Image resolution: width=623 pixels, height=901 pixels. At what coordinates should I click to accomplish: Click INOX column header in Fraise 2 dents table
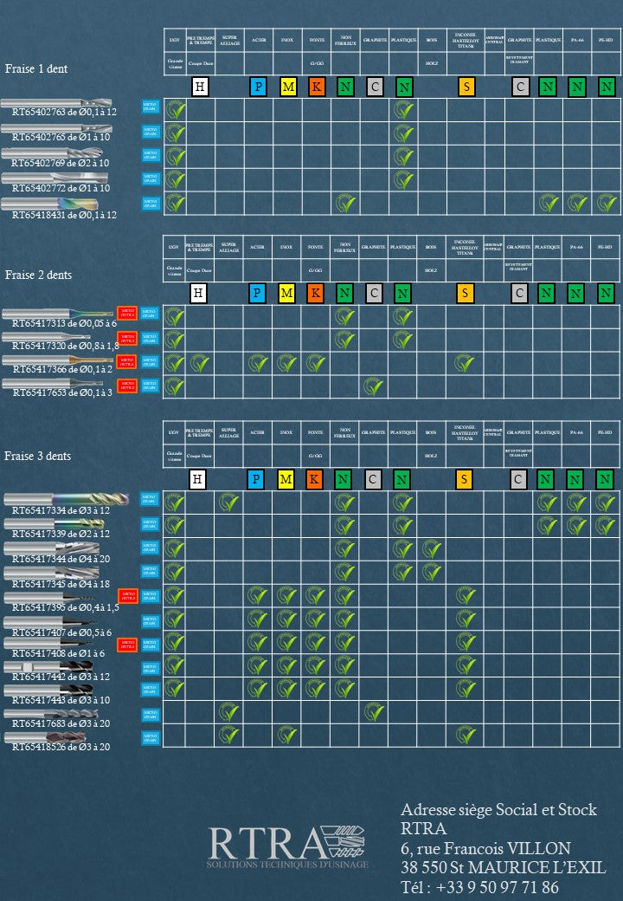click(286, 247)
